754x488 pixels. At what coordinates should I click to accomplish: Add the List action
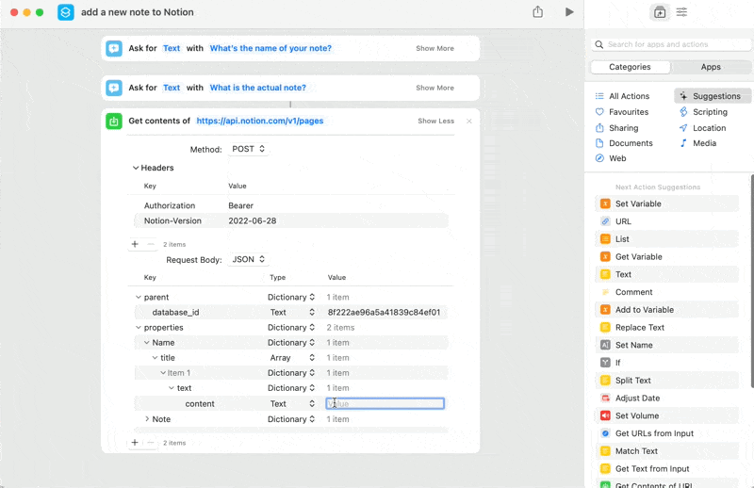[667, 239]
